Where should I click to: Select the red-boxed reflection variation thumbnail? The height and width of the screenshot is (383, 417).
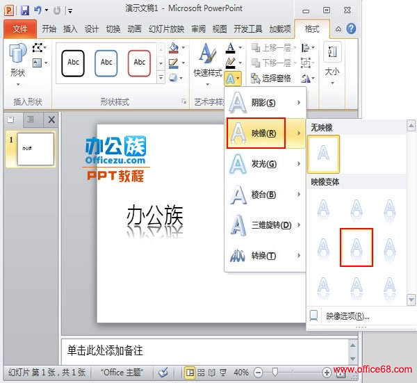point(357,247)
